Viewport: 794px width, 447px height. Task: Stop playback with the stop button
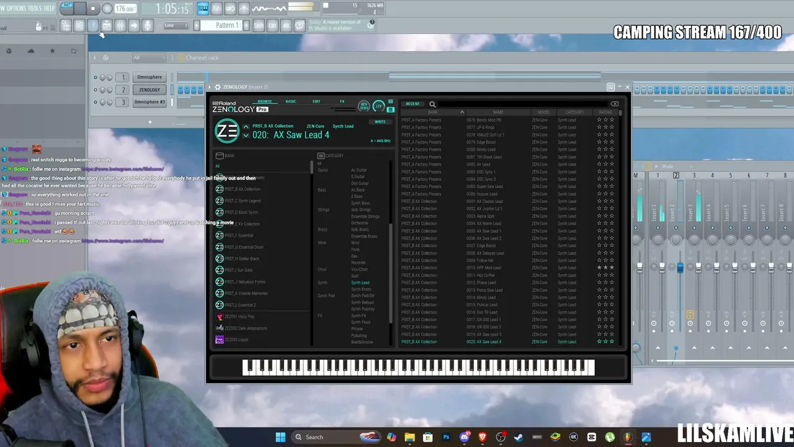(93, 9)
